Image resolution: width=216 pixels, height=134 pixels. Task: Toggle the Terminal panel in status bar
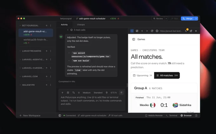click(x=172, y=116)
